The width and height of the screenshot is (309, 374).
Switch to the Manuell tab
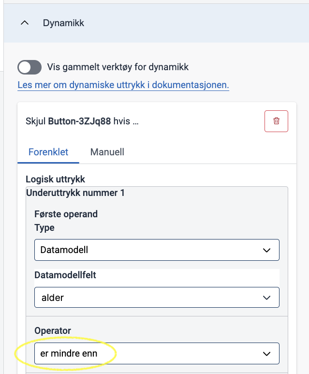[x=107, y=152]
